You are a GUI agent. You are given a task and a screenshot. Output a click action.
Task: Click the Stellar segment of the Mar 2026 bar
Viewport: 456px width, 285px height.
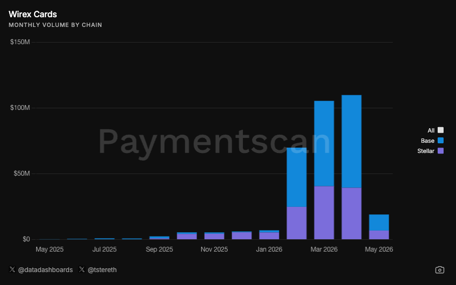324,213
